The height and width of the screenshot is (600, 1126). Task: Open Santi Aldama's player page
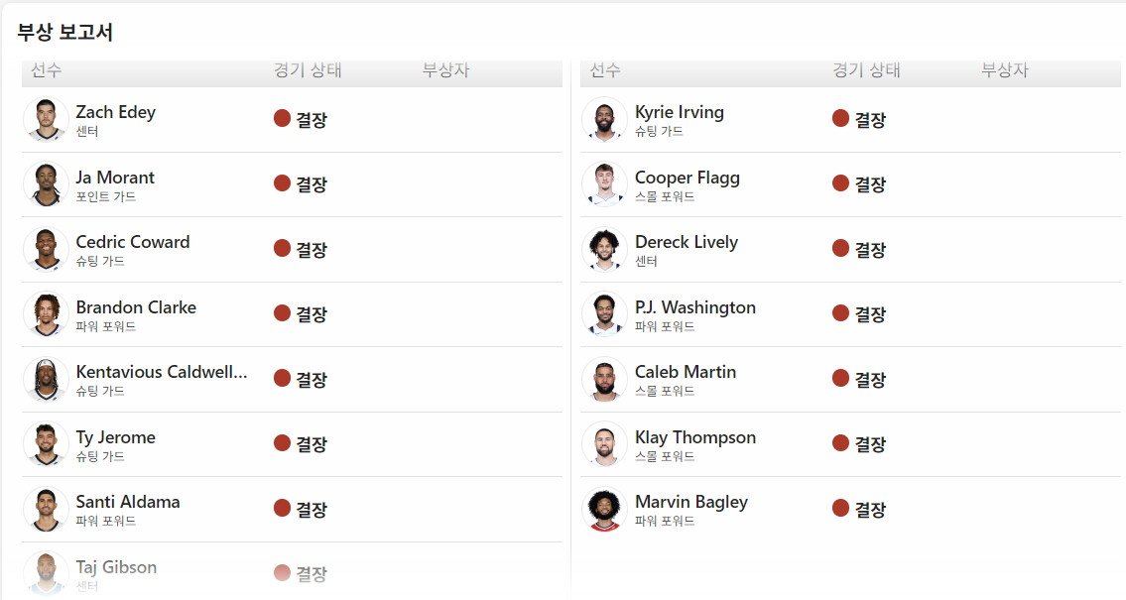128,502
